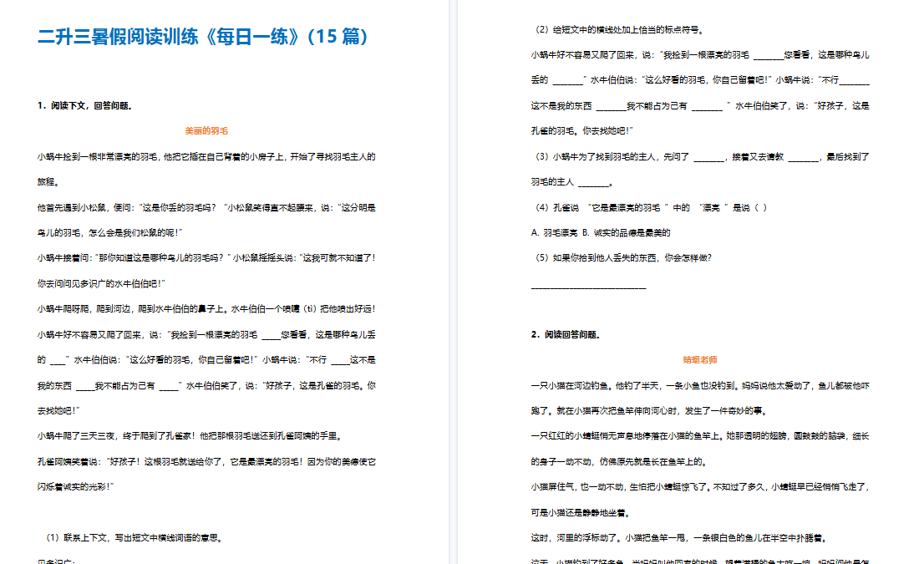This screenshot has width=924, height=564.
Task: Click question '(3) 小蜗牛为了找到羽毛的主人'
Action: [701, 157]
